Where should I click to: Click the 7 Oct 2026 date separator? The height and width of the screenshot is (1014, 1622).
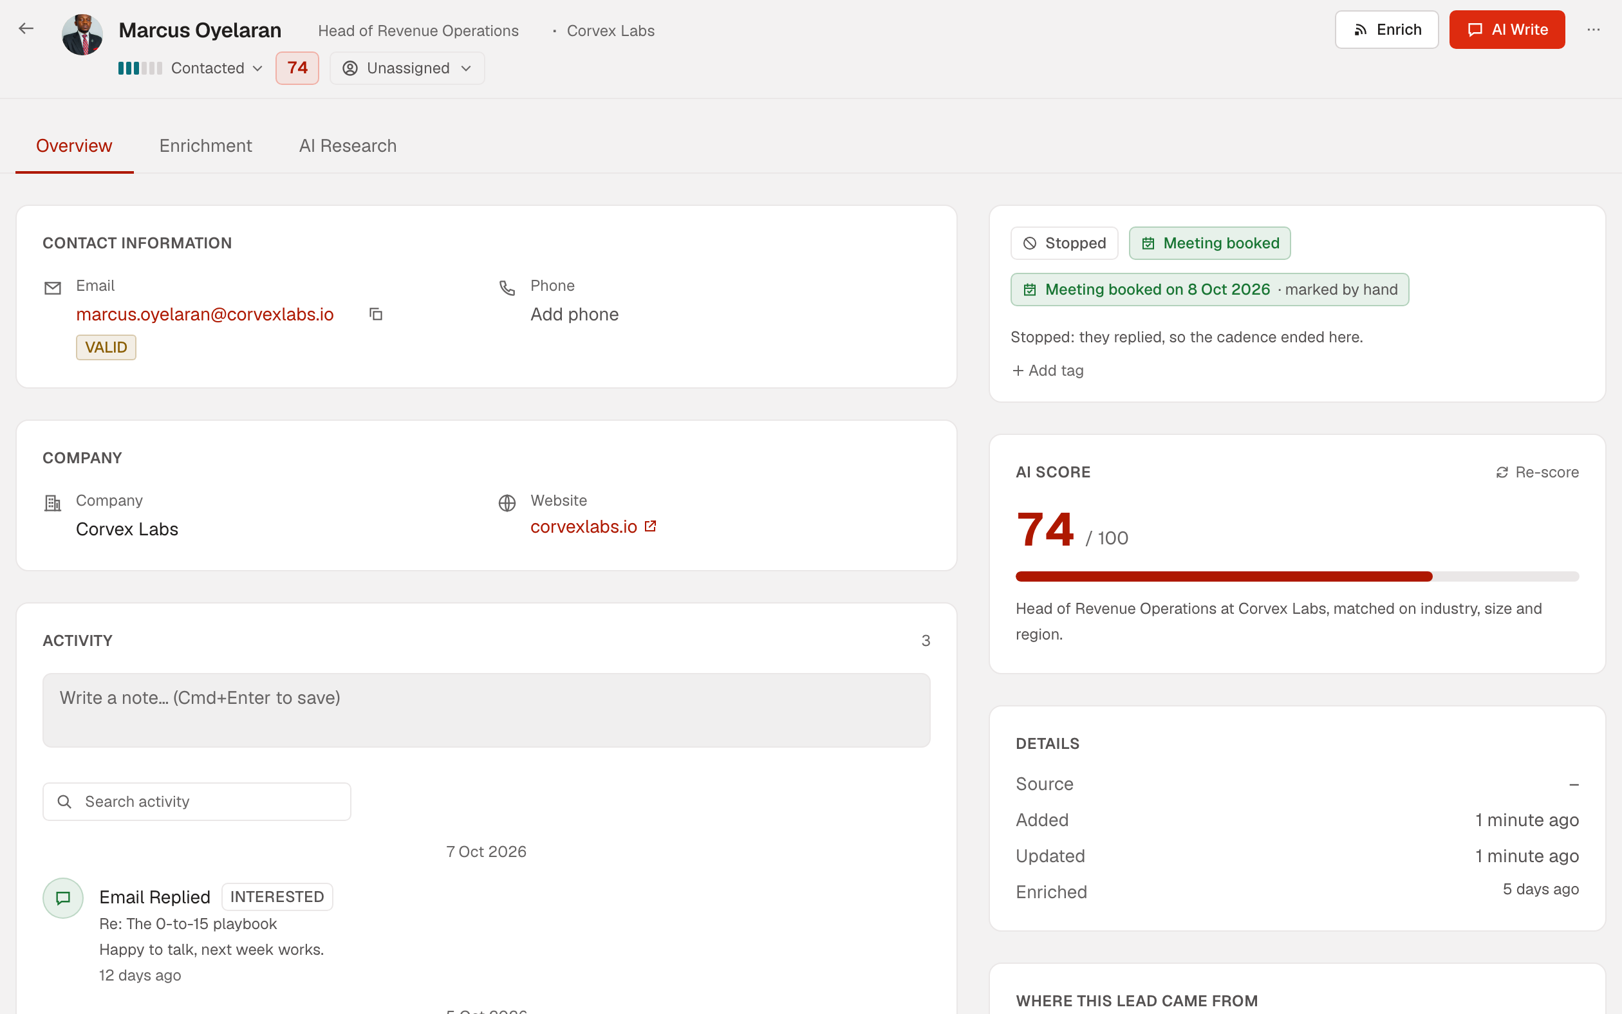pyautogui.click(x=487, y=852)
